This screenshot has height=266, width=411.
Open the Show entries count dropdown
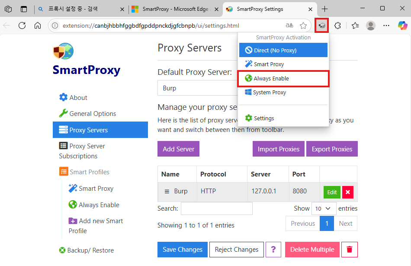click(324, 208)
